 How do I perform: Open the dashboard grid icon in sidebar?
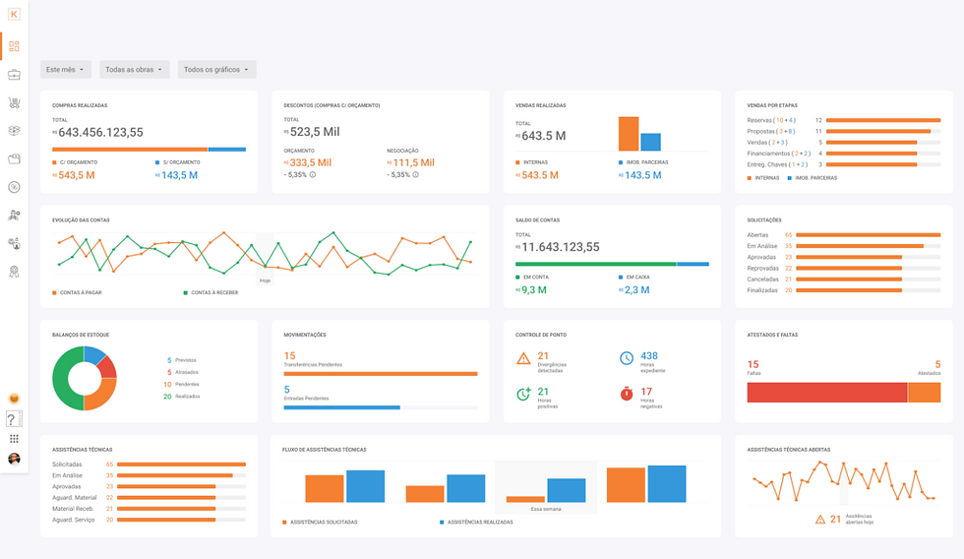tap(14, 46)
